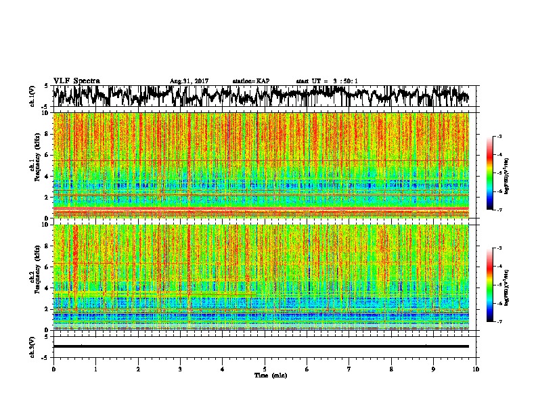This screenshot has height=414, width=536.
Task: Click the "-5" volt tick on ch.3 axis
Action: tap(45, 358)
